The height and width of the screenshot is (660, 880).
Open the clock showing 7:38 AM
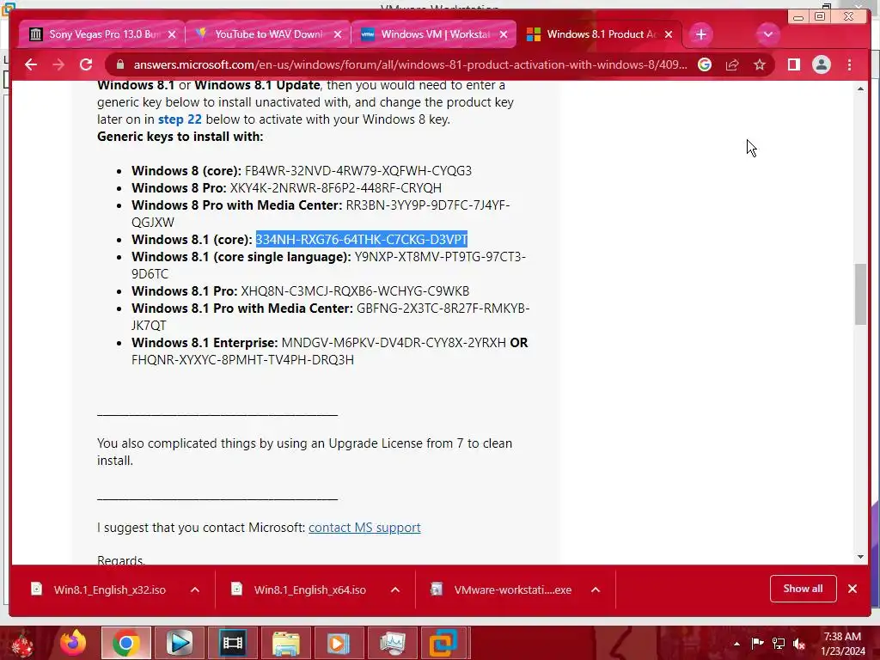click(843, 644)
